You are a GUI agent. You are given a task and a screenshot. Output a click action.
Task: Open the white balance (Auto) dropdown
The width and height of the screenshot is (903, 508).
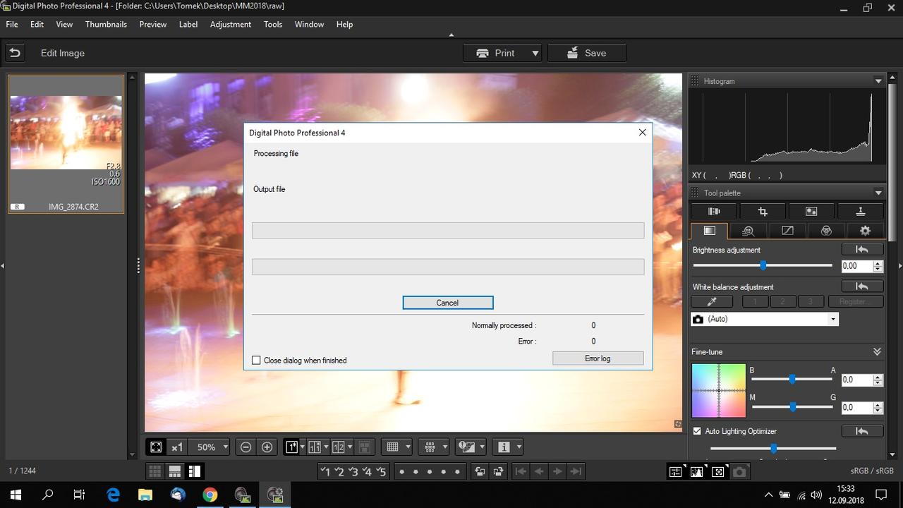[x=832, y=319]
